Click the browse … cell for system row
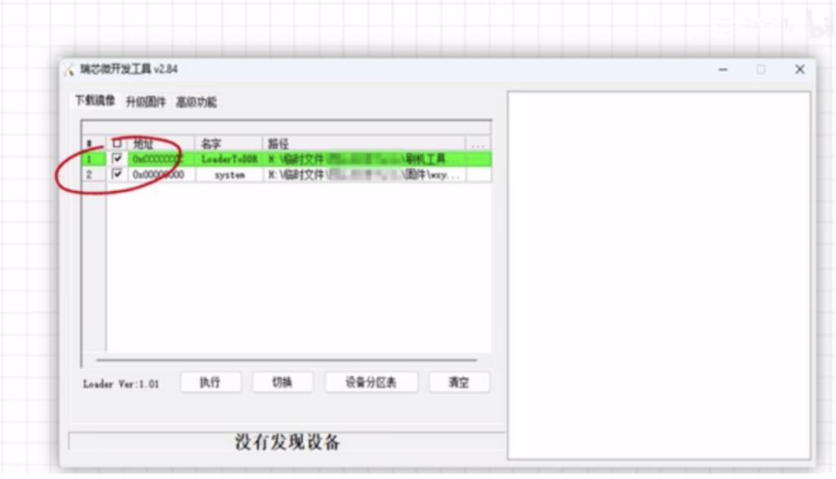Viewport: 836px width, 479px height. [478, 175]
